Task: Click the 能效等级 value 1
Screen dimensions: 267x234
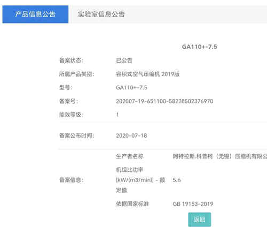Action: 117,115
